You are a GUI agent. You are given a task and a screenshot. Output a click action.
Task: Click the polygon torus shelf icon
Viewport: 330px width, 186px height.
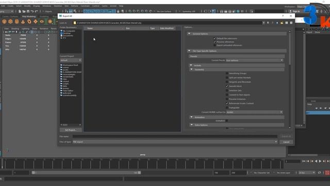[x=29, y=22]
